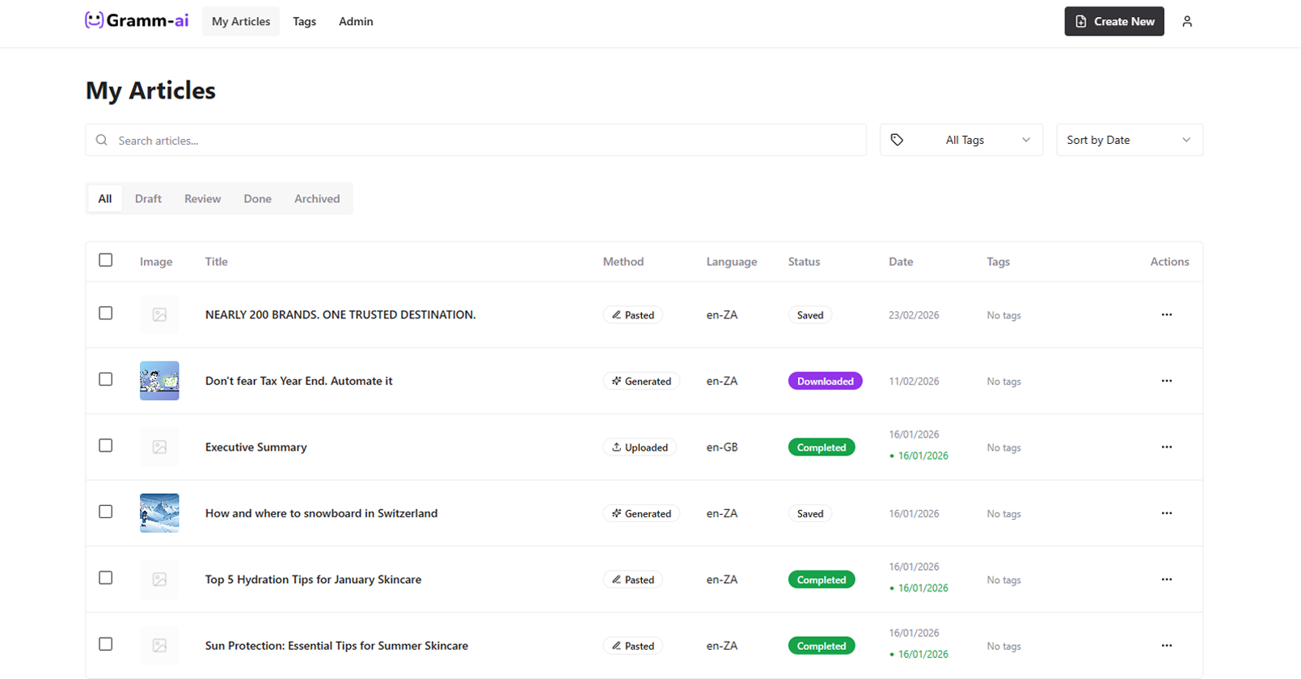Click the Search articles input field
Viewport: 1301px width, 679px height.
[476, 140]
